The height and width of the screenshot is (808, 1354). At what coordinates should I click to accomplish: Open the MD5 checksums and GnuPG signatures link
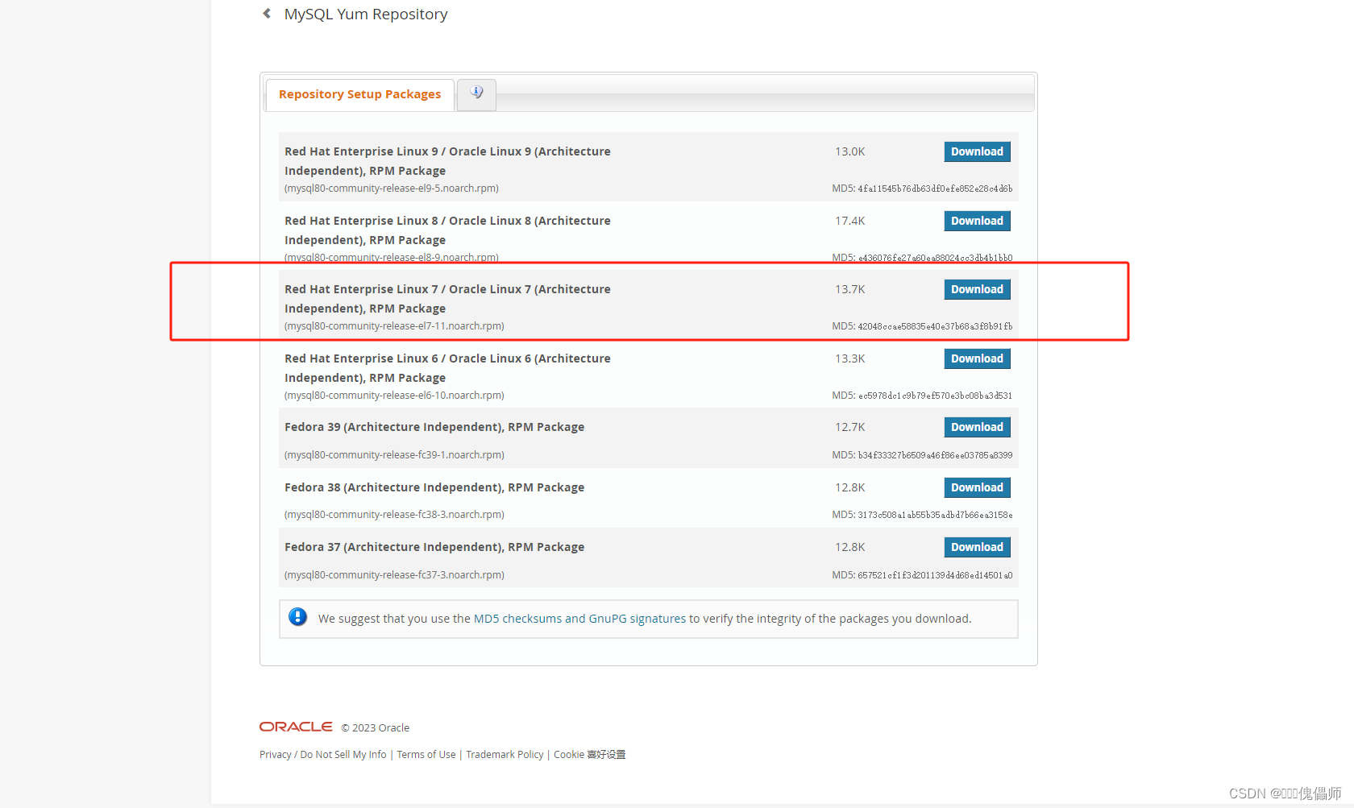(x=579, y=619)
